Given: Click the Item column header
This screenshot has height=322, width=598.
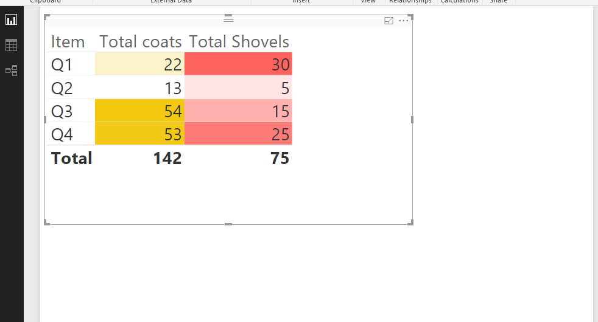Looking at the screenshot, I should pos(68,41).
